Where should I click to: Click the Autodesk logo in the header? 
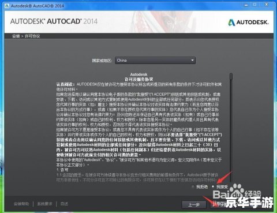(x=248, y=23)
